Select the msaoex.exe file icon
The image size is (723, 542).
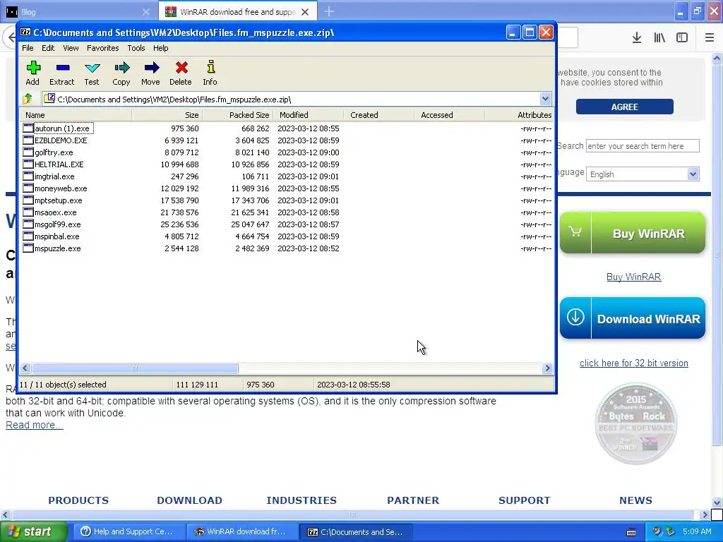tap(28, 212)
